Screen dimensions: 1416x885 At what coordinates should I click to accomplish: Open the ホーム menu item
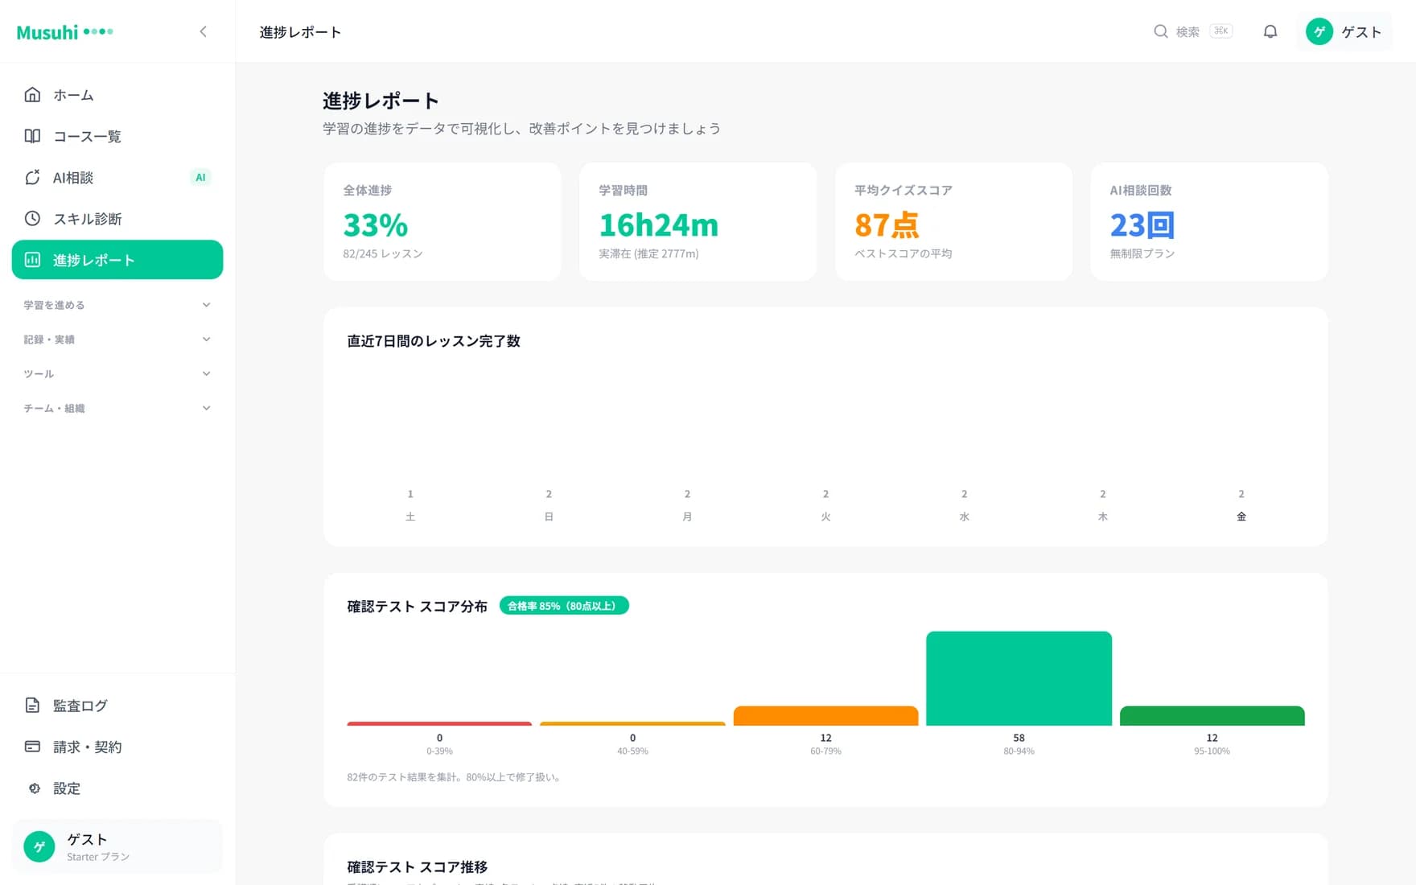point(117,95)
